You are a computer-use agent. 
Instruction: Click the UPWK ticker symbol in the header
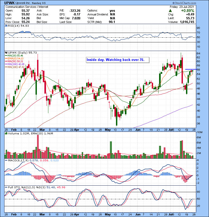pos(9,3)
